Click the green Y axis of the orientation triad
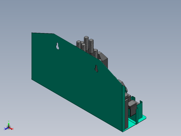Viewport: 181px width, 136px height. [x=9, y=123]
